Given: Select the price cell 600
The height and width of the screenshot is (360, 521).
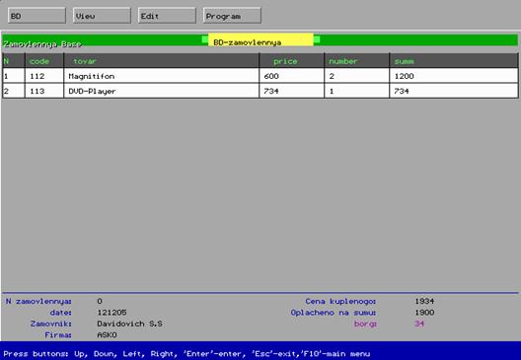Looking at the screenshot, I should click(x=291, y=76).
